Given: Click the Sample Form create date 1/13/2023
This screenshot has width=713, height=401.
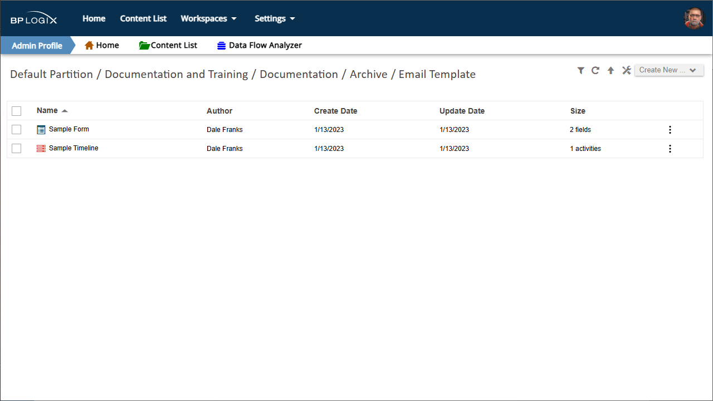Looking at the screenshot, I should click(x=329, y=130).
